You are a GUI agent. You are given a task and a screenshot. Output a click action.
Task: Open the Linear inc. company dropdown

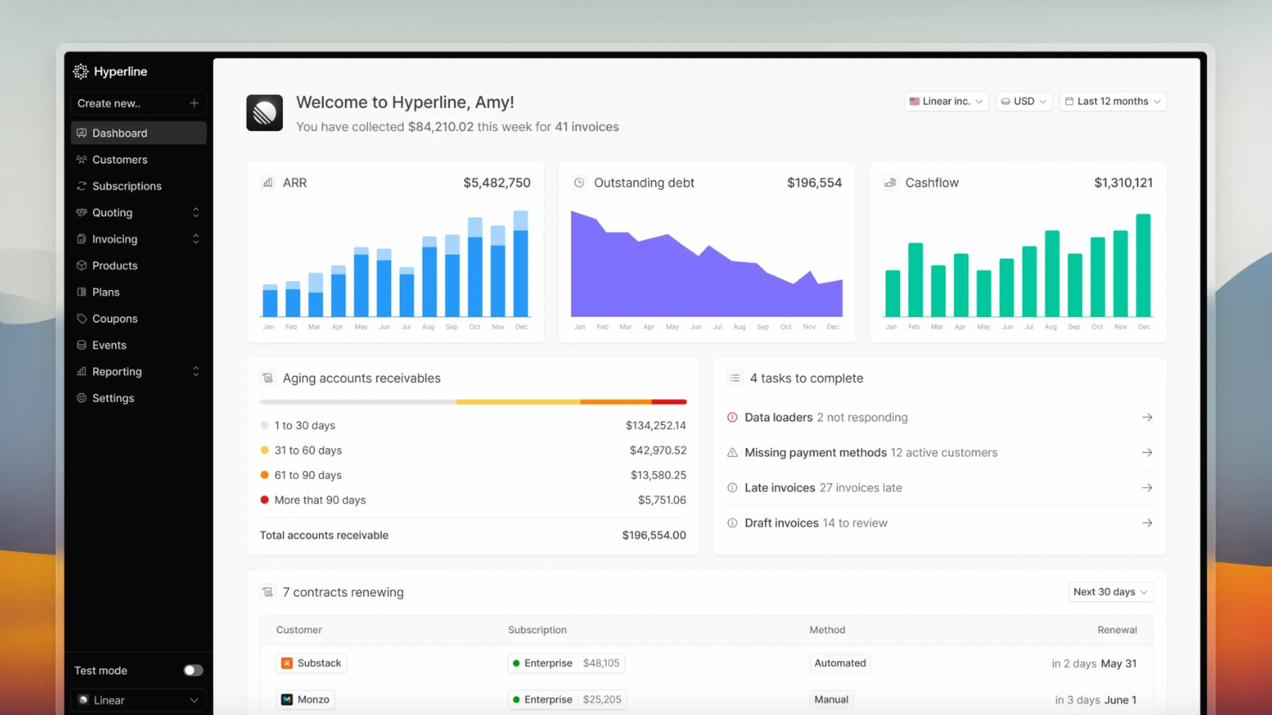946,102
